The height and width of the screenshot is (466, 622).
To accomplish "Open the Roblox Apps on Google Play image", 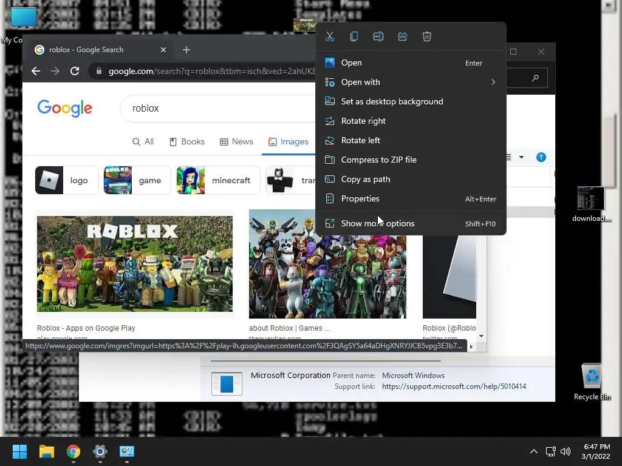I will point(135,264).
